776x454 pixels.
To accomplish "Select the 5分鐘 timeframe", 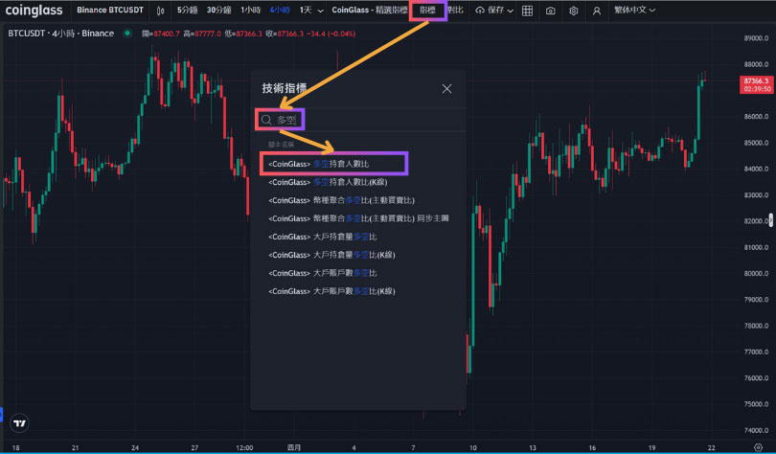I will coord(187,10).
